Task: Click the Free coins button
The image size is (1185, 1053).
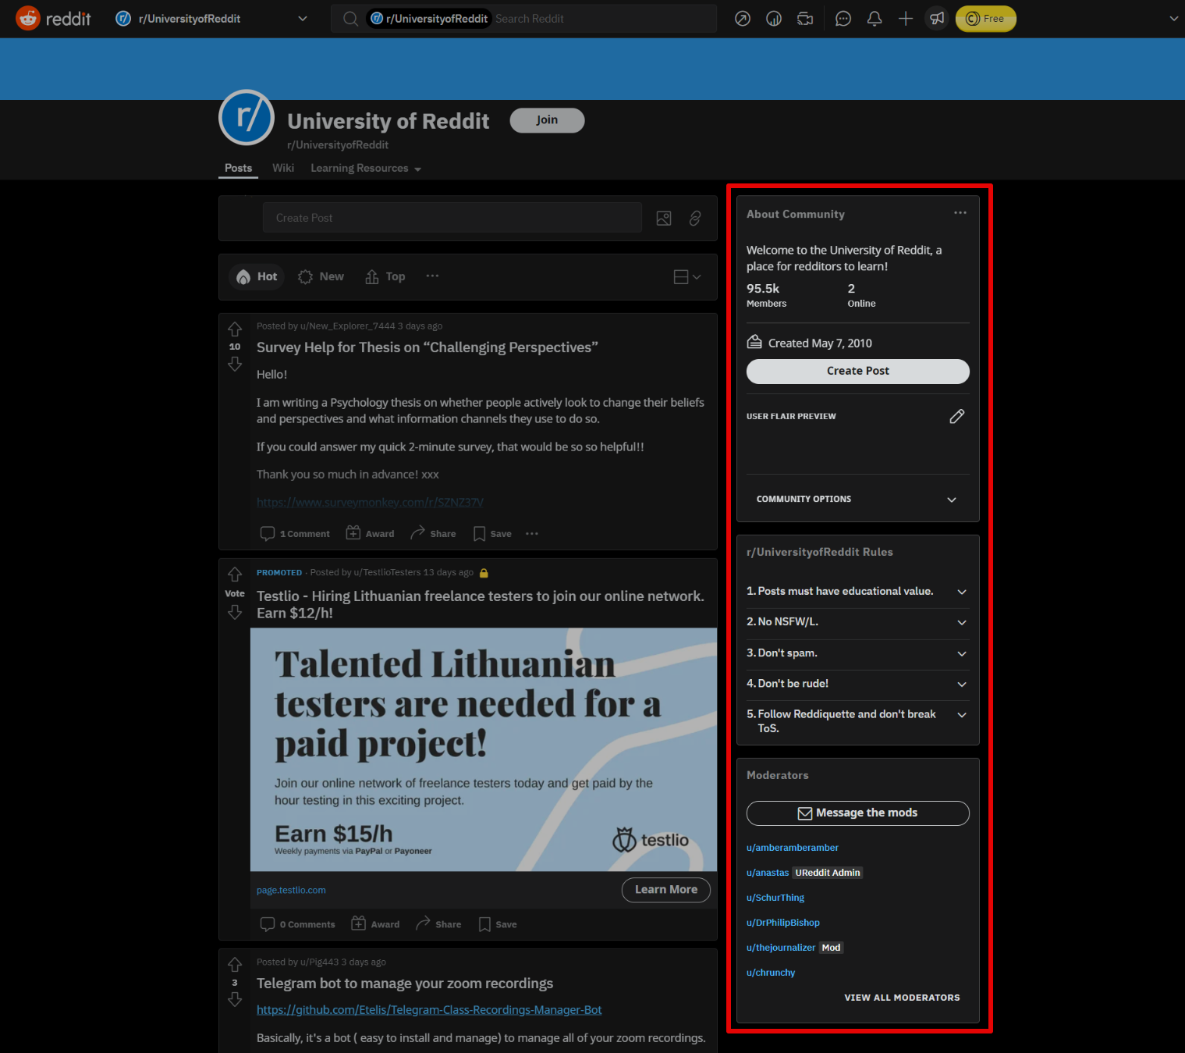Action: point(986,19)
